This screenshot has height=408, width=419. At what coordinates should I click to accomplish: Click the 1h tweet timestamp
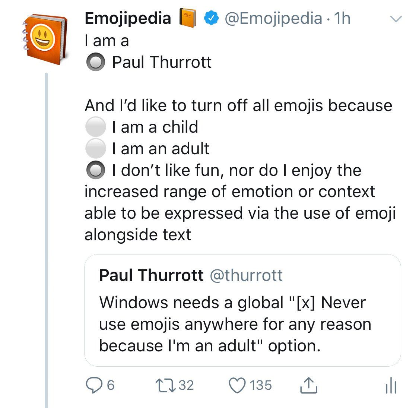pyautogui.click(x=342, y=18)
